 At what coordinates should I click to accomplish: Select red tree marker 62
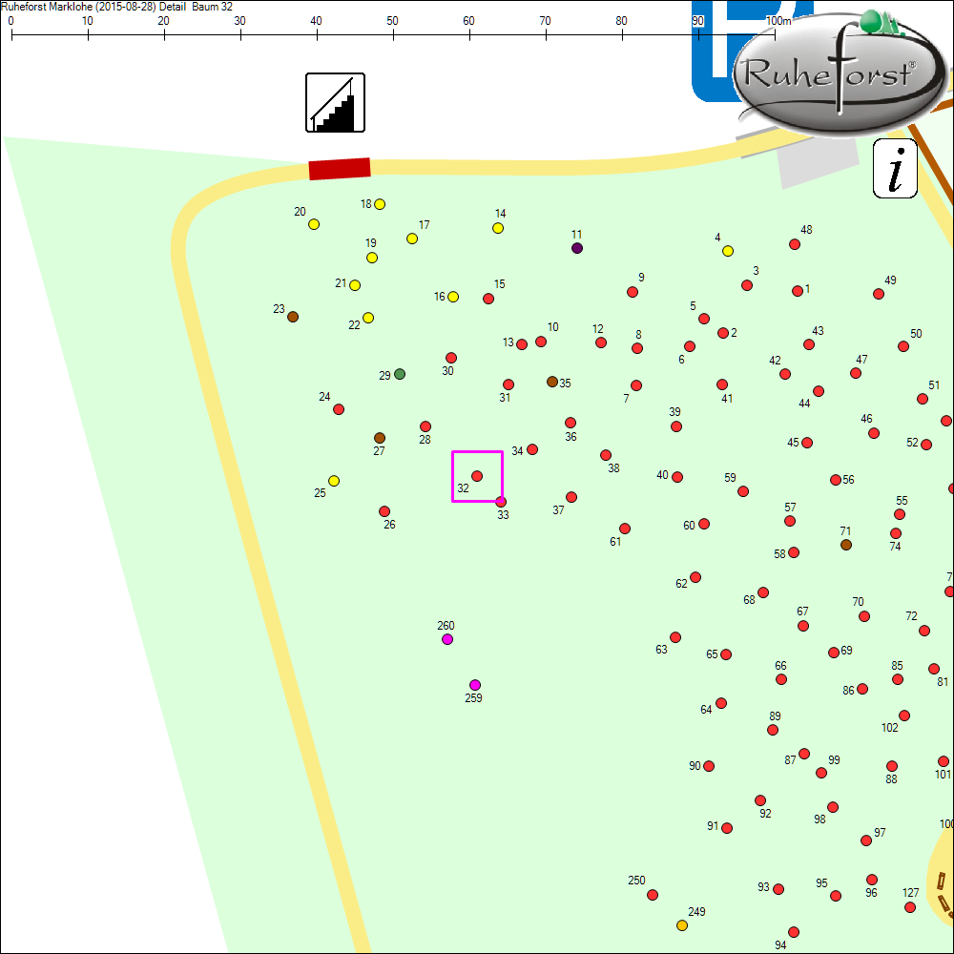tap(695, 577)
